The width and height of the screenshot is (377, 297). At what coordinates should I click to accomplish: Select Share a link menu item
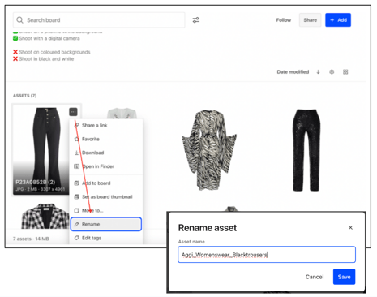(x=105, y=125)
